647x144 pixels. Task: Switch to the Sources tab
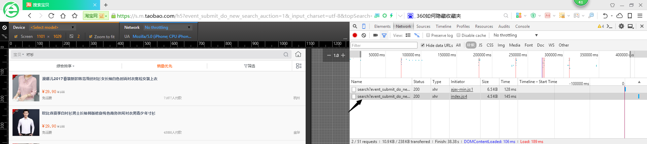tap(423, 26)
